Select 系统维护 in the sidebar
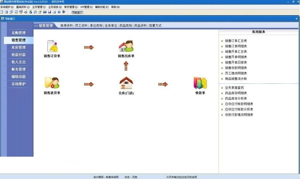The image size is (300, 179). 19,84
